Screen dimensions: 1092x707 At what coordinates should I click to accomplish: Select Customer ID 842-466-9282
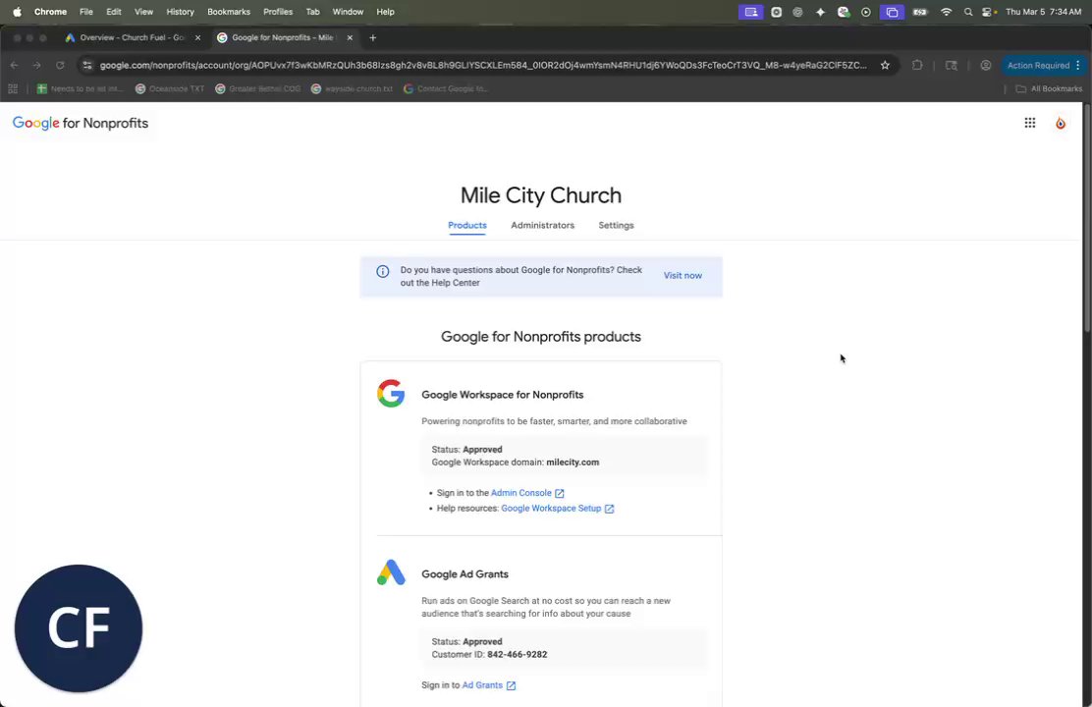[517, 654]
